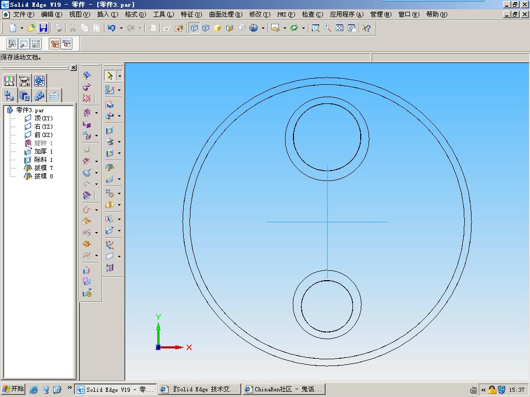Expand the Revolved Surface dropdown arrow
530x397 pixels.
[97, 113]
